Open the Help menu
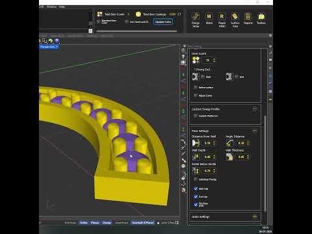The height and width of the screenshot is (234, 312). click(62, 6)
